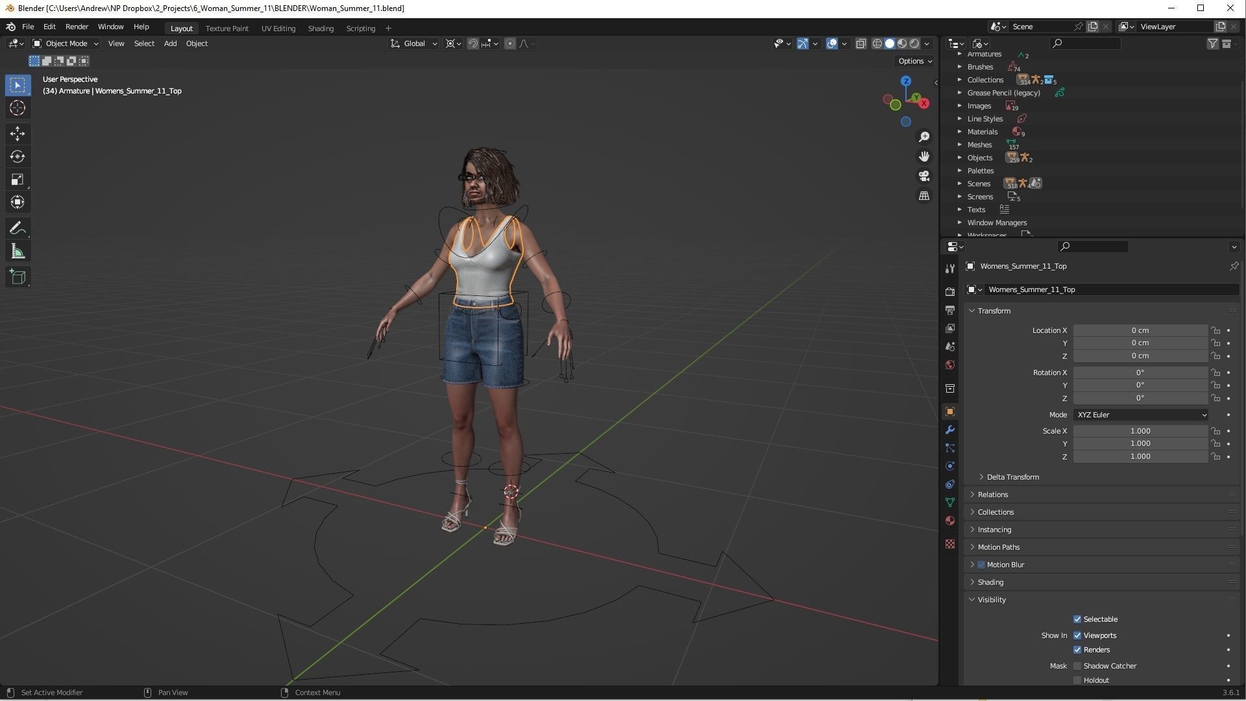Expand the Delta Transform subpanel

(x=1012, y=477)
